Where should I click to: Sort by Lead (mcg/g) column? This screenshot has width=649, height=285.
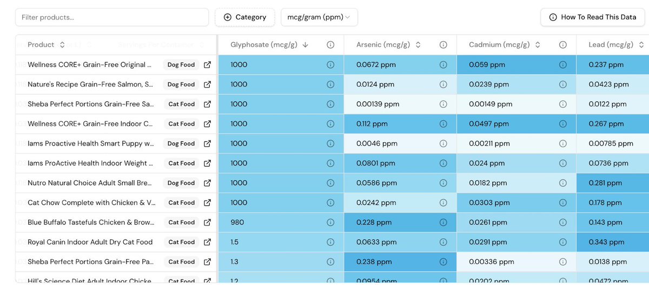coord(641,45)
